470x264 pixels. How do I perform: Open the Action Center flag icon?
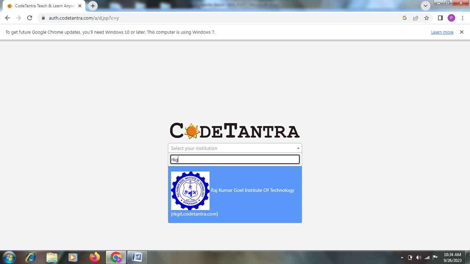pyautogui.click(x=435, y=257)
